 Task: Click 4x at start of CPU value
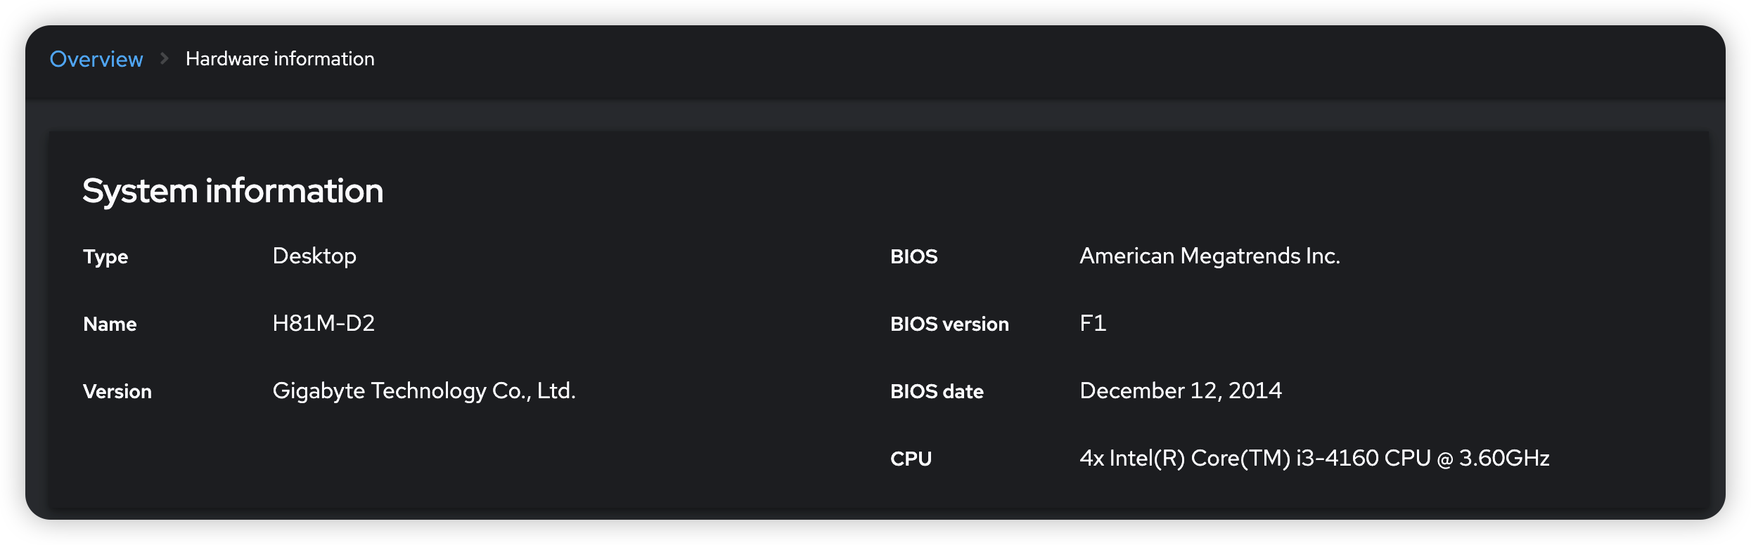pyautogui.click(x=1091, y=459)
